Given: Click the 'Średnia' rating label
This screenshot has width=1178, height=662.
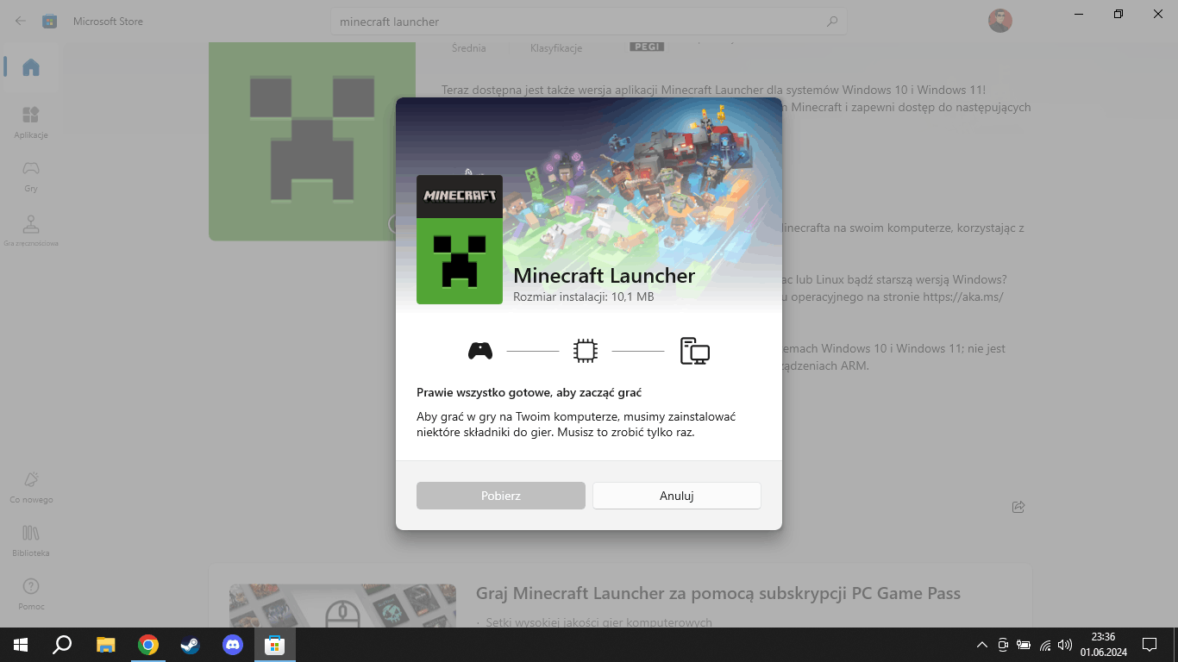Looking at the screenshot, I should pyautogui.click(x=469, y=48).
